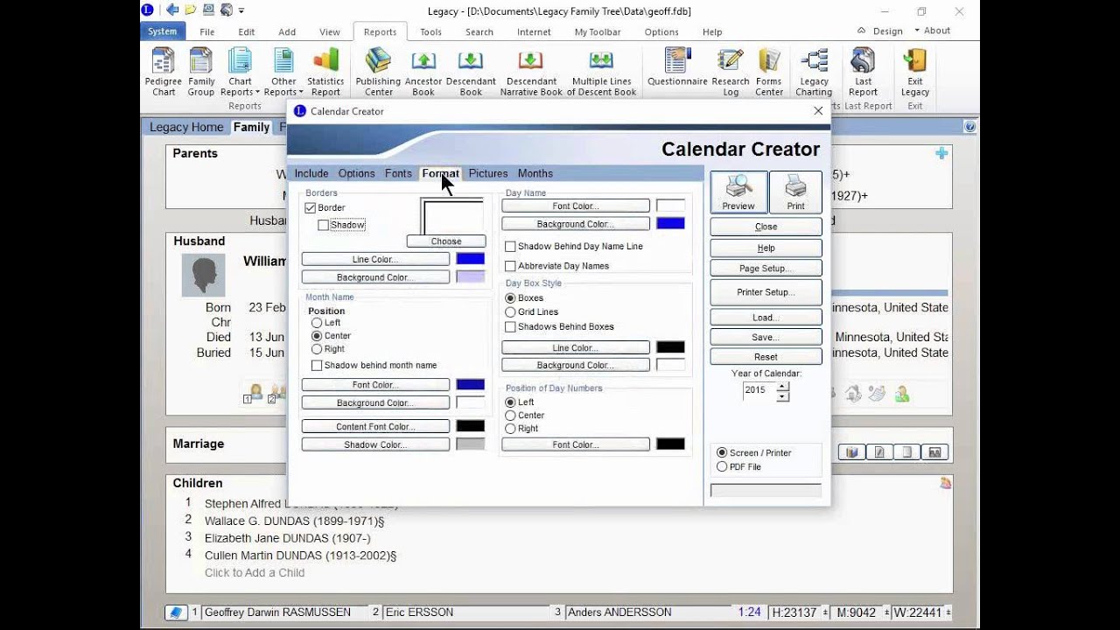This screenshot has height=630, width=1120.
Task: Click the picture icon in Marriage panel
Action: click(x=934, y=452)
